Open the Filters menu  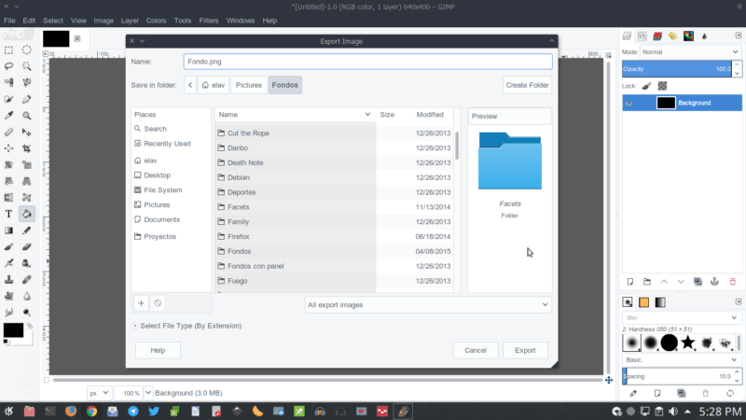pos(209,20)
